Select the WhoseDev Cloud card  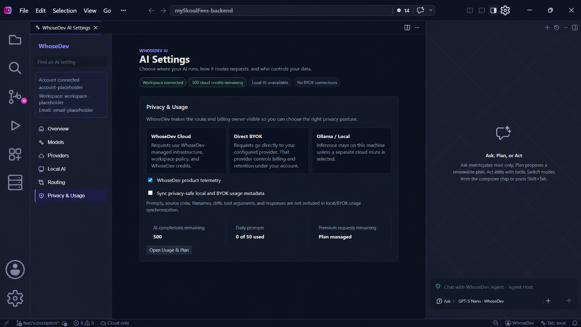186,151
